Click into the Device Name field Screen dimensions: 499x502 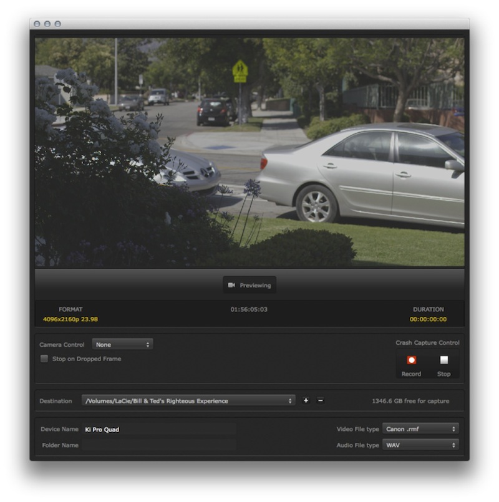coord(158,429)
